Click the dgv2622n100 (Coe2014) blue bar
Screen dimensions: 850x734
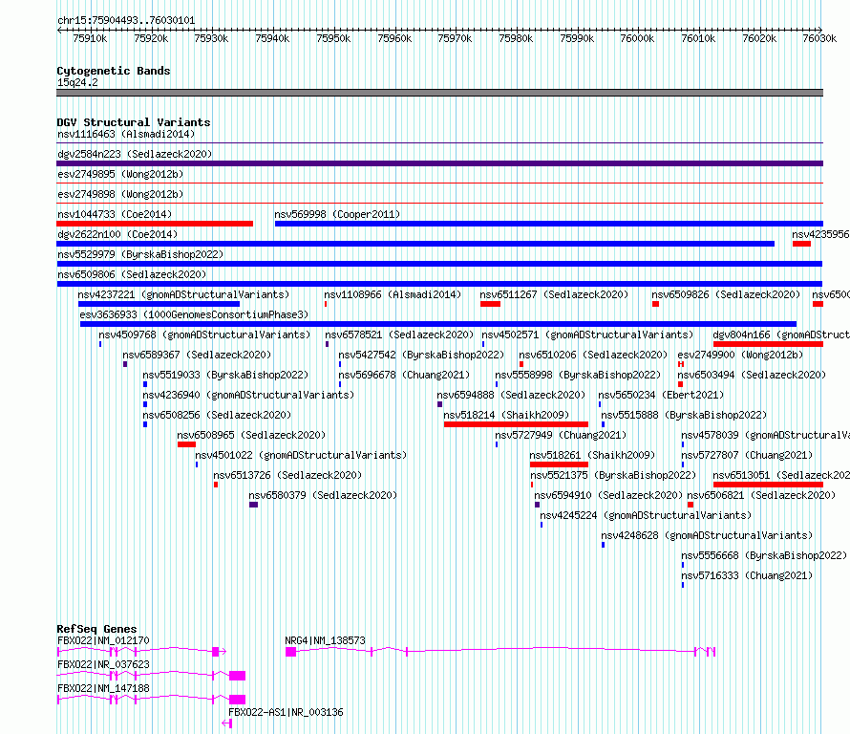pos(415,244)
